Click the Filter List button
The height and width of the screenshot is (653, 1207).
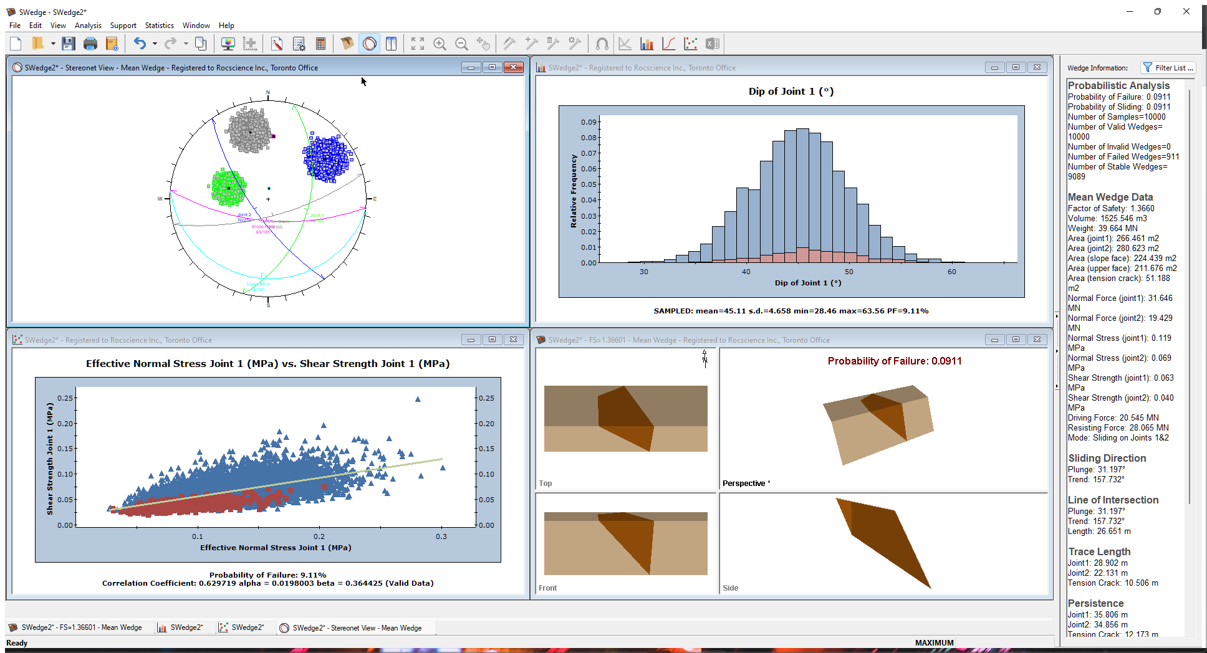coord(1168,67)
